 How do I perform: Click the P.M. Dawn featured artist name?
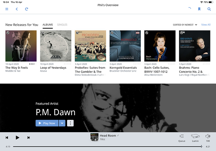55,112
